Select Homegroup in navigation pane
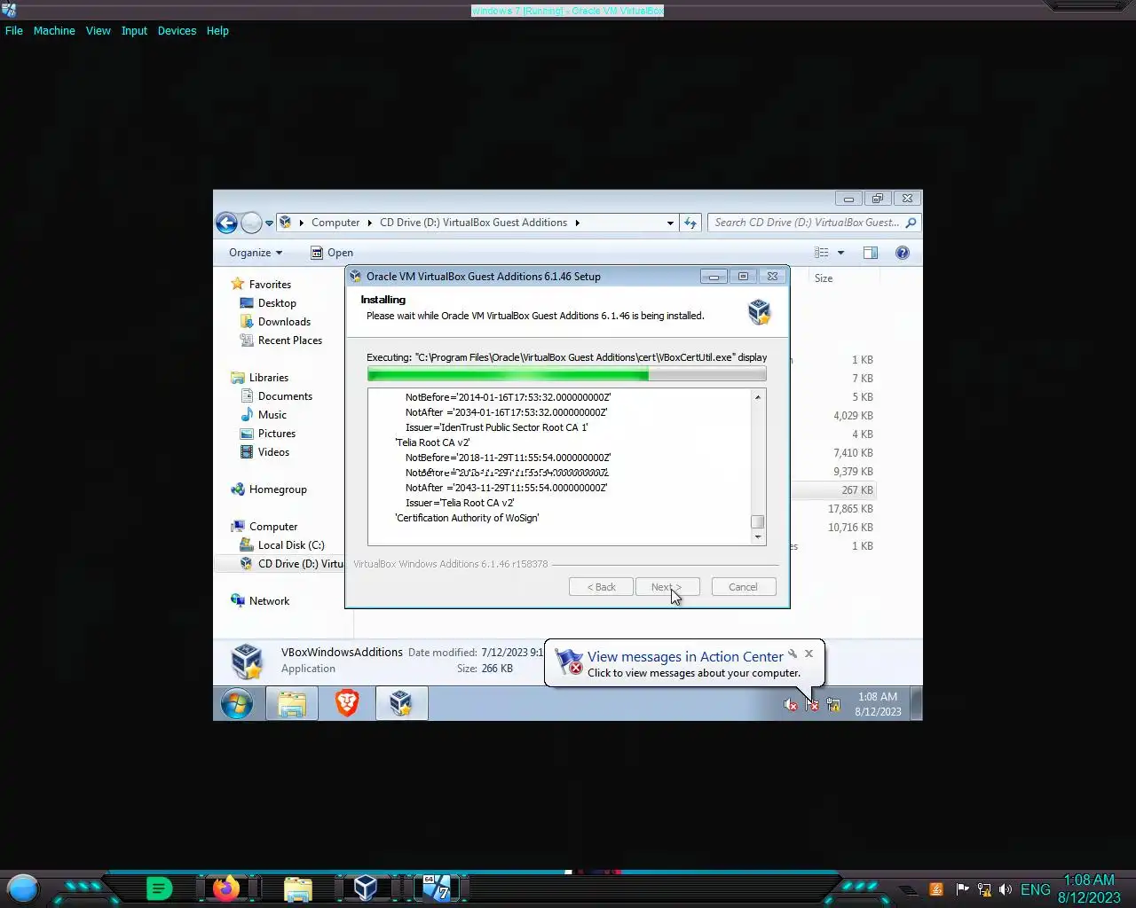1136x908 pixels. point(277,489)
